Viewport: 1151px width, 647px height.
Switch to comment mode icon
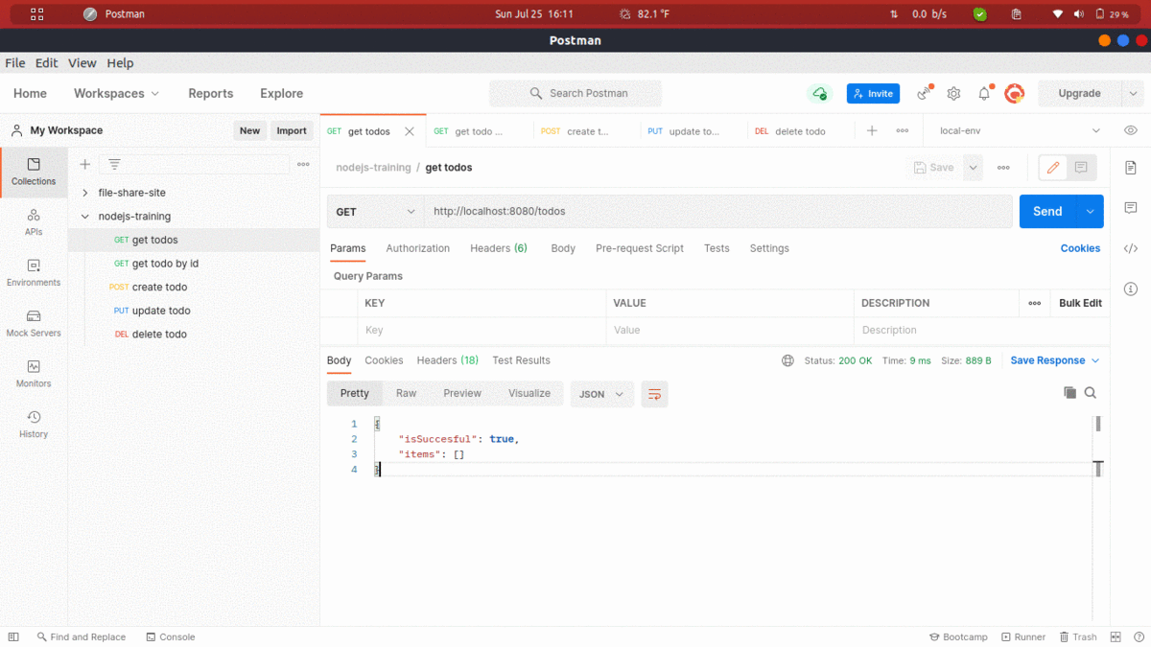(1081, 168)
